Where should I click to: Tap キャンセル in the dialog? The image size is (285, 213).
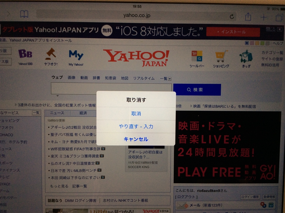click(136, 139)
